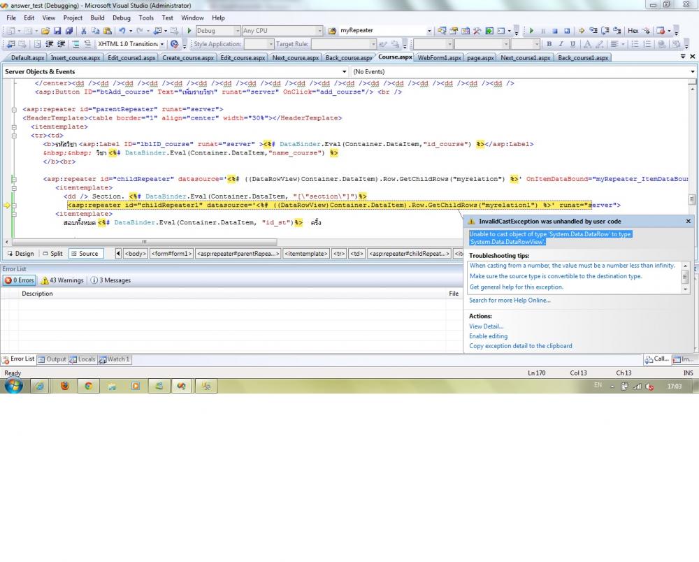Open the XHTML 1.0 Transitional schema dropdown
The height and width of the screenshot is (562, 699).
162,44
